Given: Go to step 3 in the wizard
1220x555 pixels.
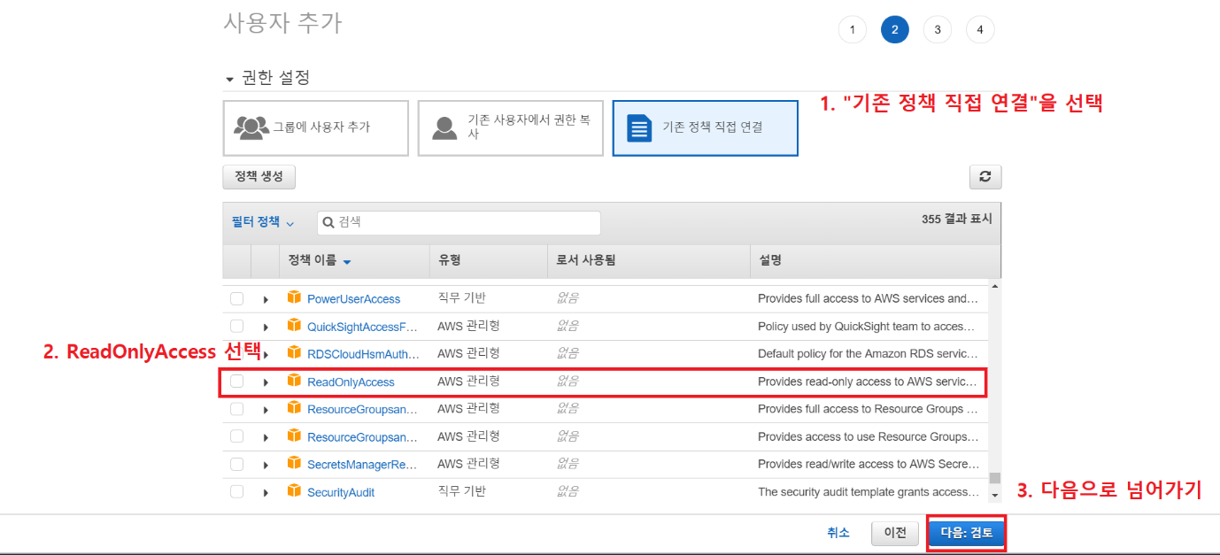Looking at the screenshot, I should pos(937,30).
